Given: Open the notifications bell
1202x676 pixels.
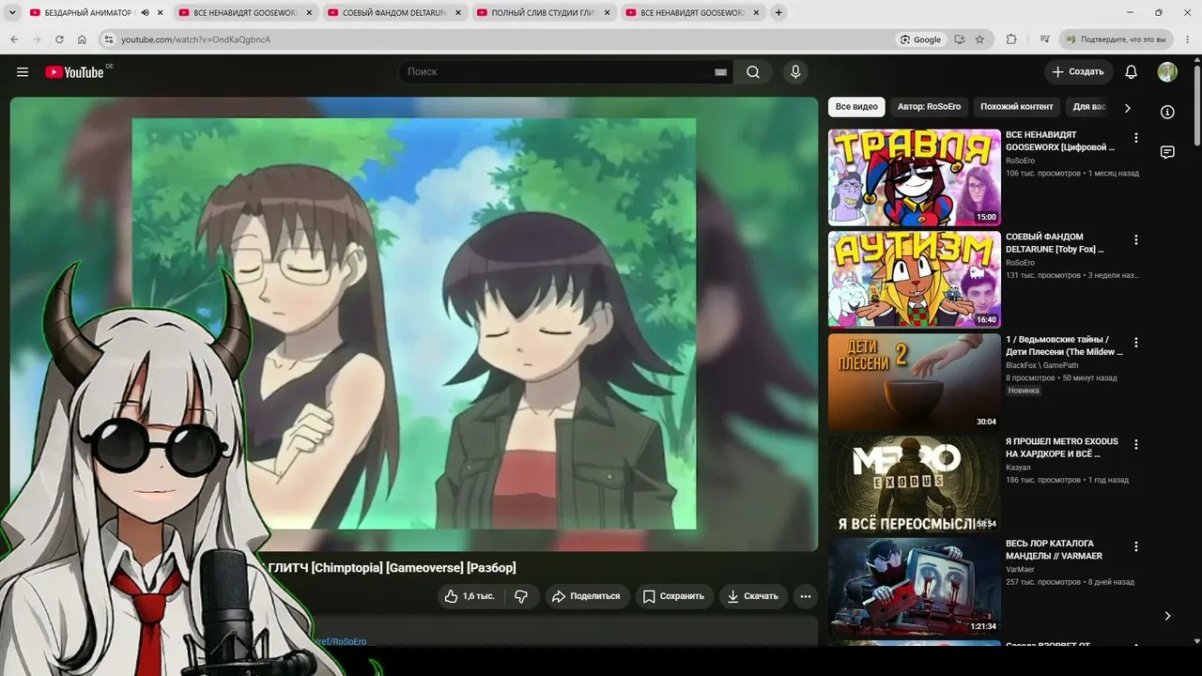Looking at the screenshot, I should [1132, 72].
